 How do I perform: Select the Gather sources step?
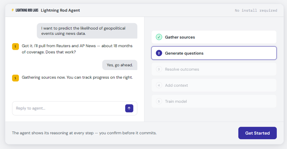coord(214,37)
